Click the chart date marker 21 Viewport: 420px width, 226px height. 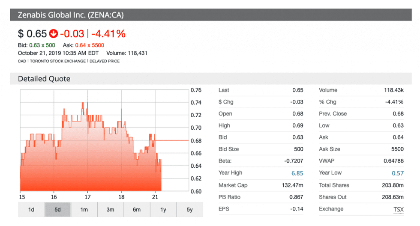(155, 197)
